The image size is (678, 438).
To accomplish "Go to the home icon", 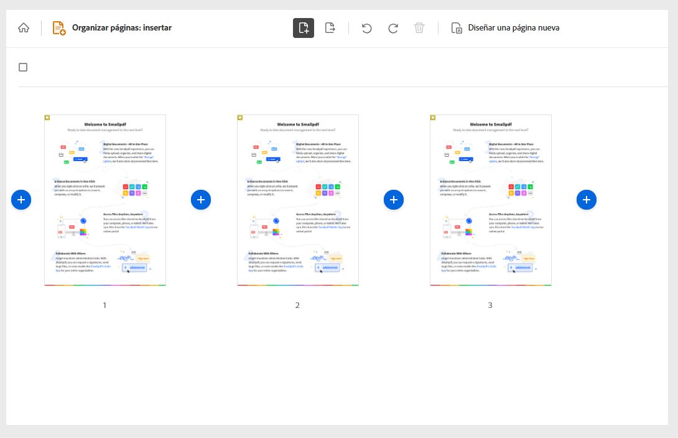I will [x=24, y=27].
